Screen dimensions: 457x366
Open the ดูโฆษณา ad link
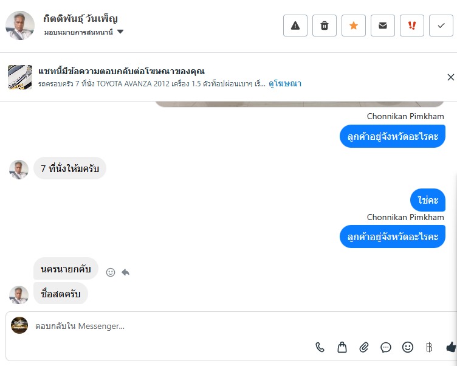tap(285, 83)
